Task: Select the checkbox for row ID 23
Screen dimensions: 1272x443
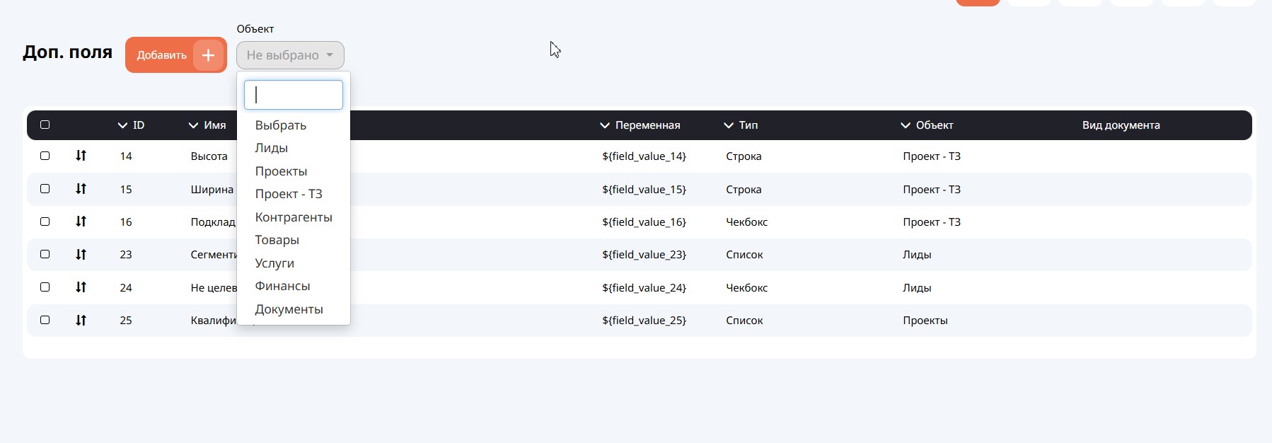Action: click(x=45, y=254)
